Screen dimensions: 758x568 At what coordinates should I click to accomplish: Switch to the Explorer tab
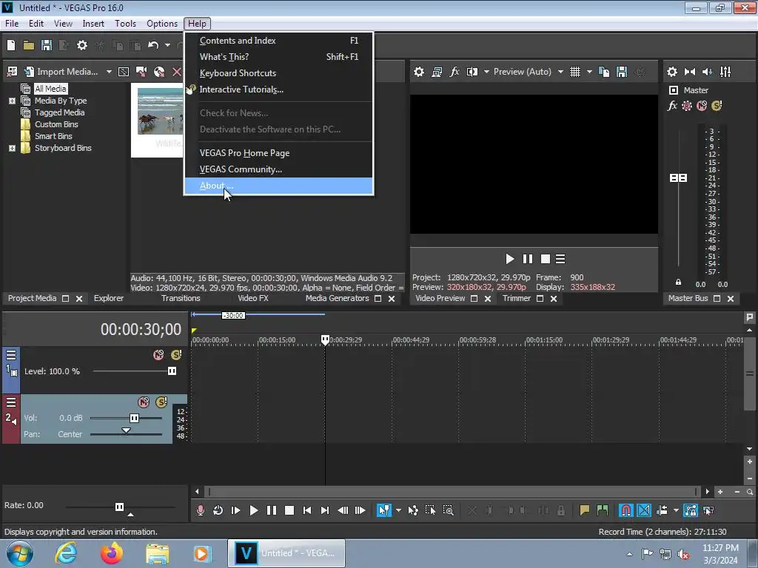click(x=108, y=298)
